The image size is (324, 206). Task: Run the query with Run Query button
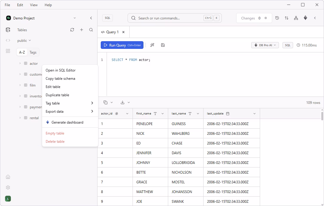click(122, 45)
